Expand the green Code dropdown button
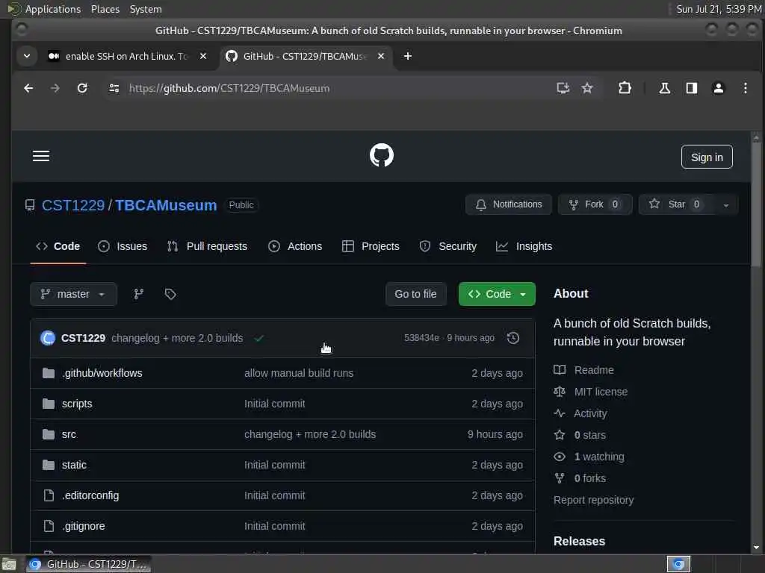The image size is (765, 573). click(497, 294)
